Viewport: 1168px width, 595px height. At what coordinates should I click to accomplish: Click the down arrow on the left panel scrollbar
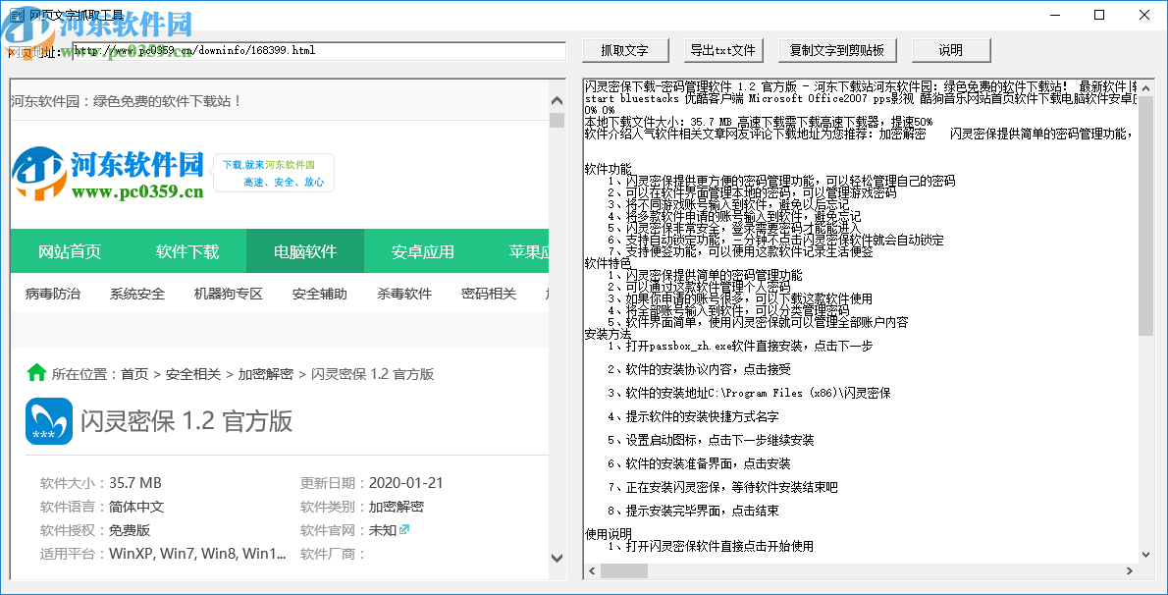(x=557, y=560)
